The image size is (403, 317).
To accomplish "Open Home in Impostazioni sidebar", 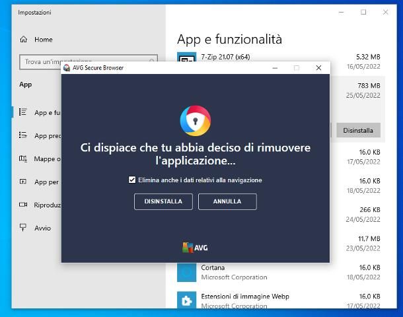I will (x=36, y=40).
